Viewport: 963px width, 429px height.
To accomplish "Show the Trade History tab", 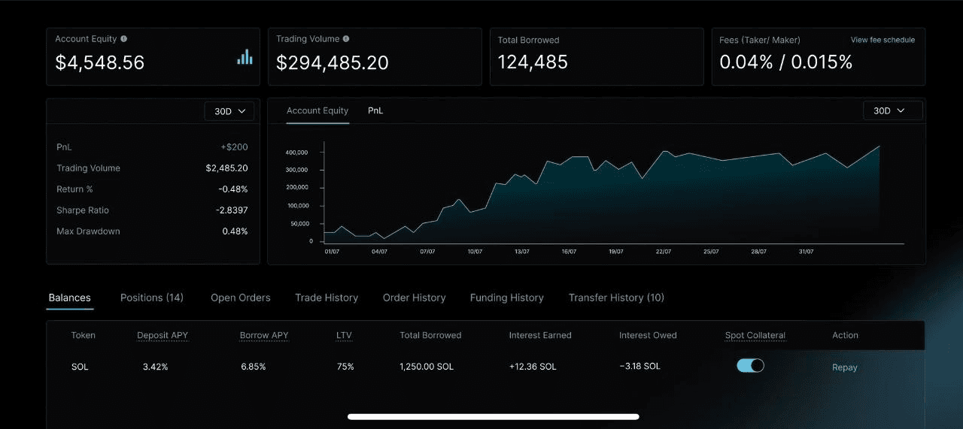I will point(327,298).
